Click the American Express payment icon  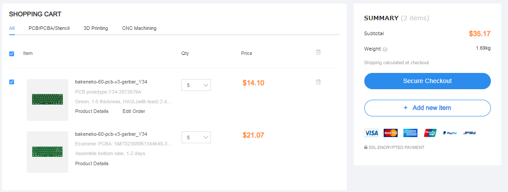(410, 133)
